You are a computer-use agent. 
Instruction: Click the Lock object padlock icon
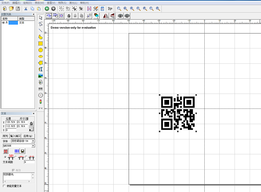(69, 16)
